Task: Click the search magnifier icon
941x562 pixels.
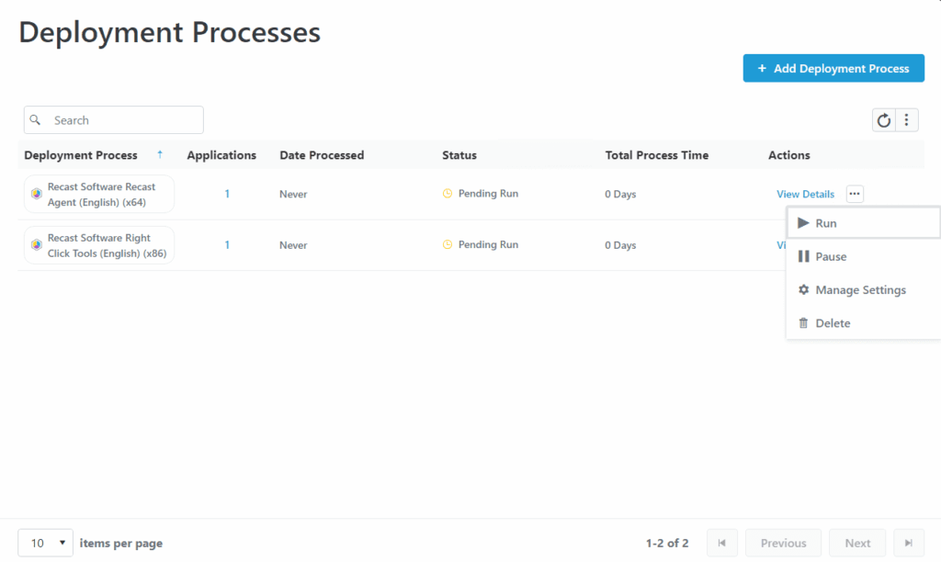Action: [35, 119]
